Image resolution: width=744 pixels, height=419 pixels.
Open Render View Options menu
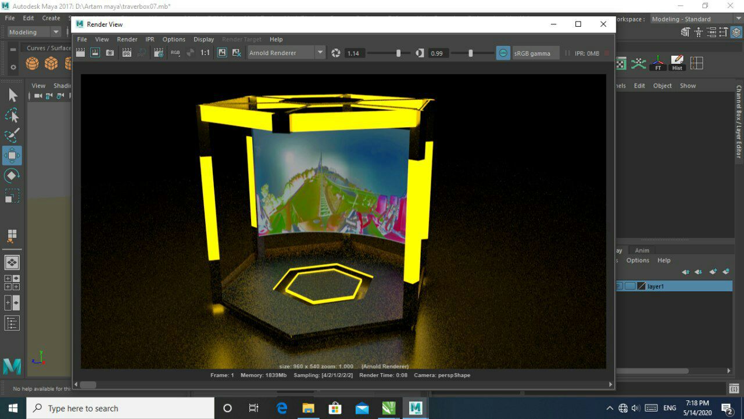pos(174,39)
